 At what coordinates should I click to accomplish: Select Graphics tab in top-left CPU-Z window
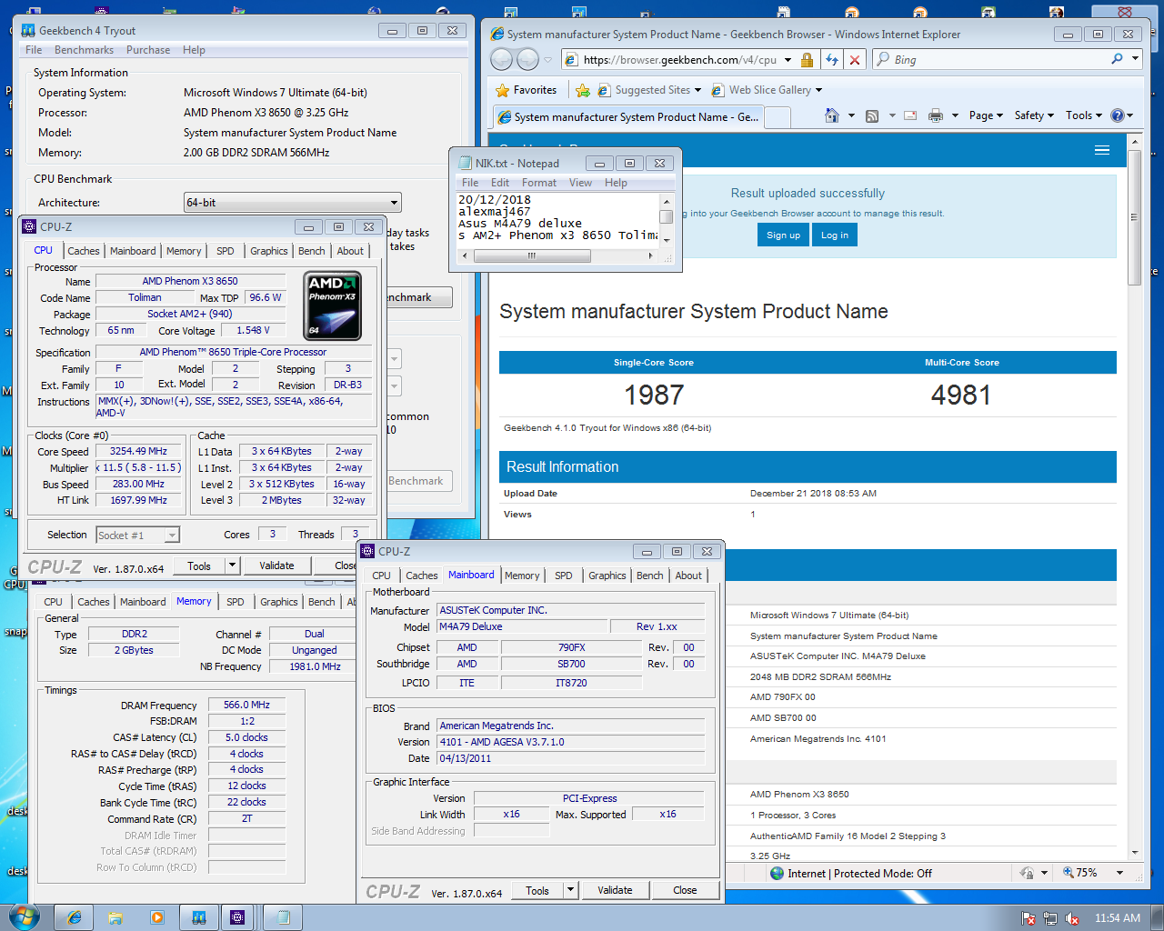(x=269, y=251)
